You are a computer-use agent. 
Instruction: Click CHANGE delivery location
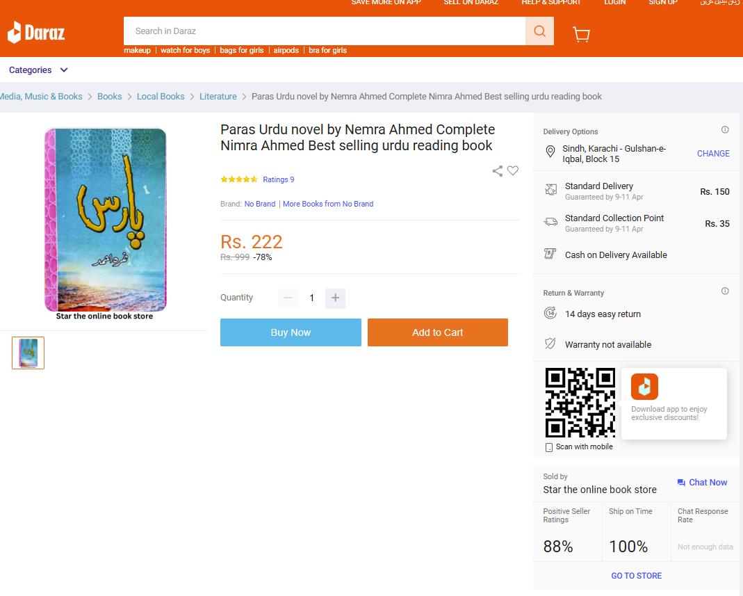coord(712,154)
